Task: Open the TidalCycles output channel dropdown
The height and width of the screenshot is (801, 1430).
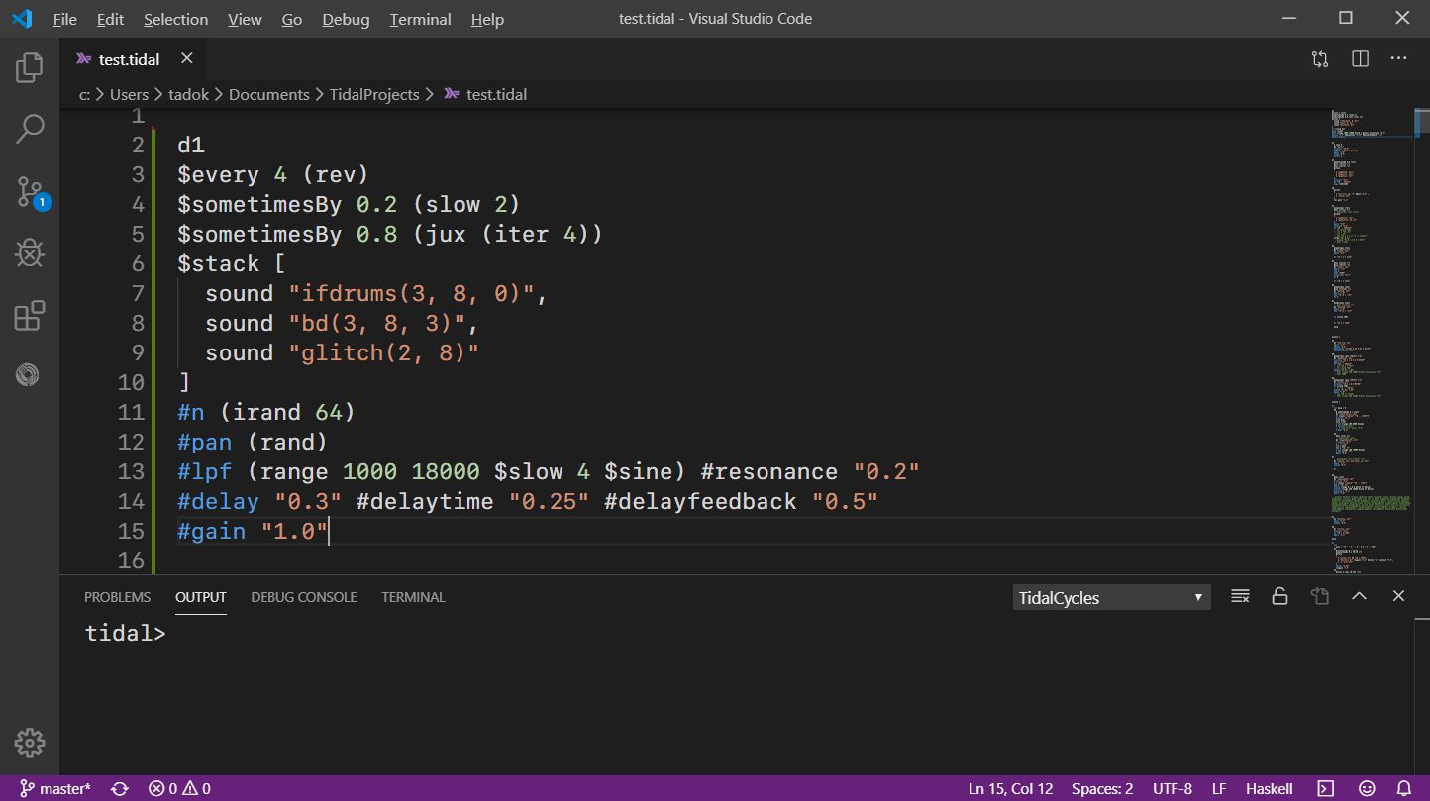Action: click(1111, 597)
